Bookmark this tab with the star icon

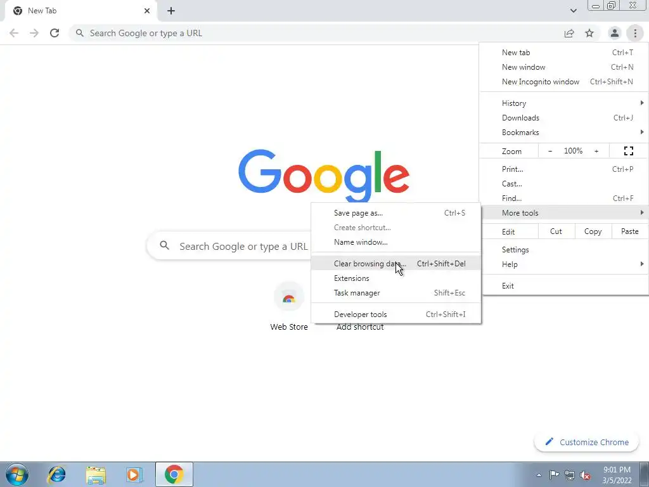[589, 33]
